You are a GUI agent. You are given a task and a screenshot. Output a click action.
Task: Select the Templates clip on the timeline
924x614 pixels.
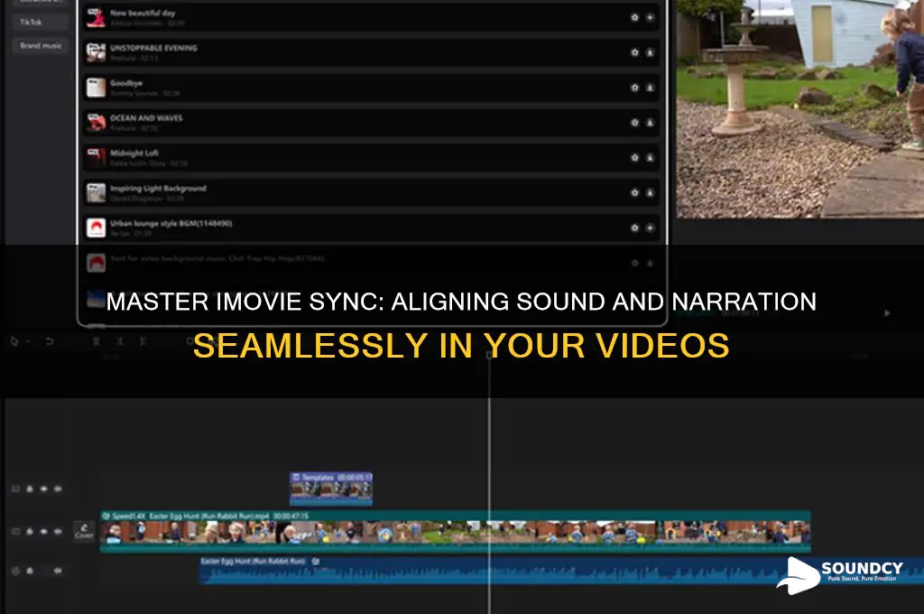pyautogui.click(x=330, y=488)
